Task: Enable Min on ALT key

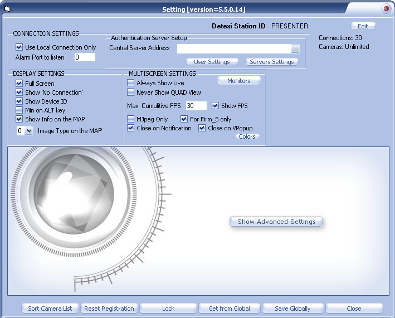Action: (x=19, y=110)
